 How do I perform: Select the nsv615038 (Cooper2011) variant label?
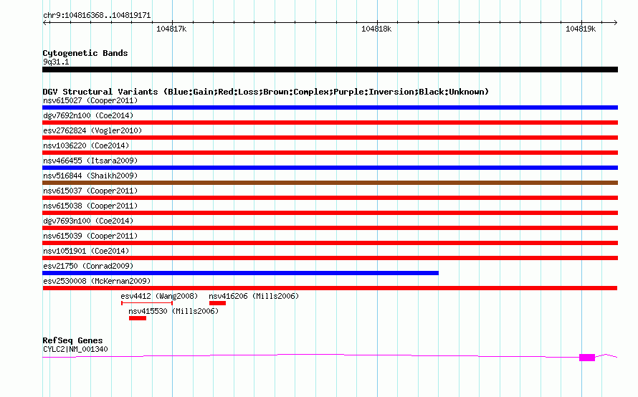pyautogui.click(x=90, y=206)
